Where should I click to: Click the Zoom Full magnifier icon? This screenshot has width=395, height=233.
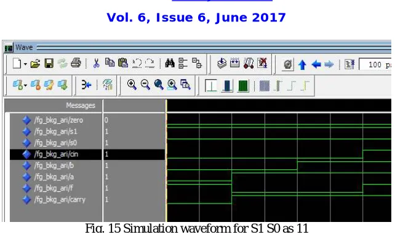(x=159, y=85)
